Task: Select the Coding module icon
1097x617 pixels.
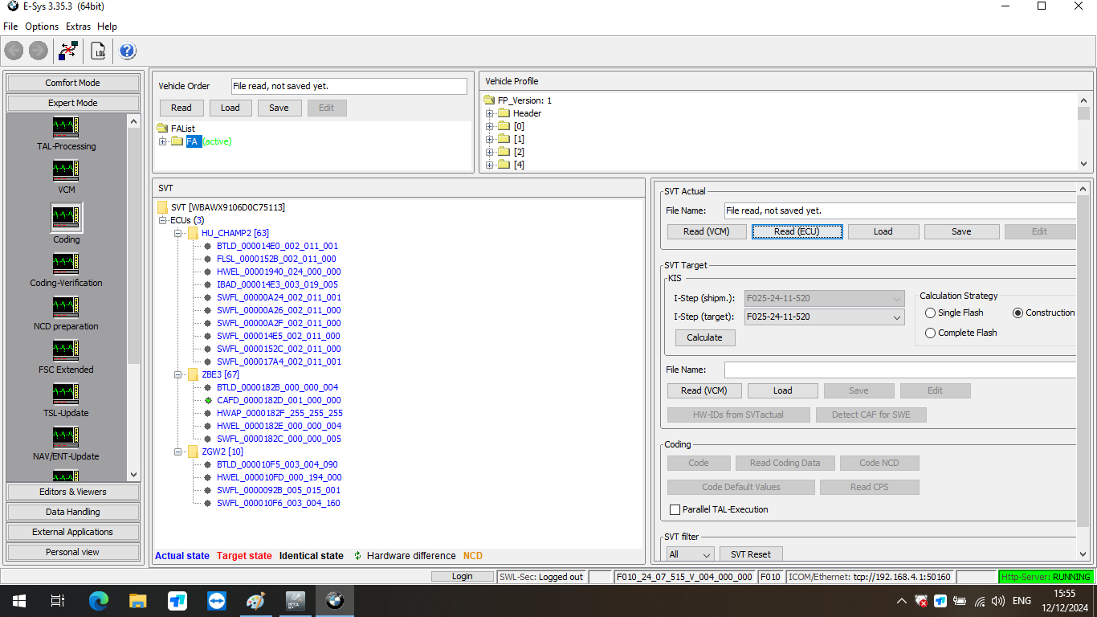Action: [66, 216]
